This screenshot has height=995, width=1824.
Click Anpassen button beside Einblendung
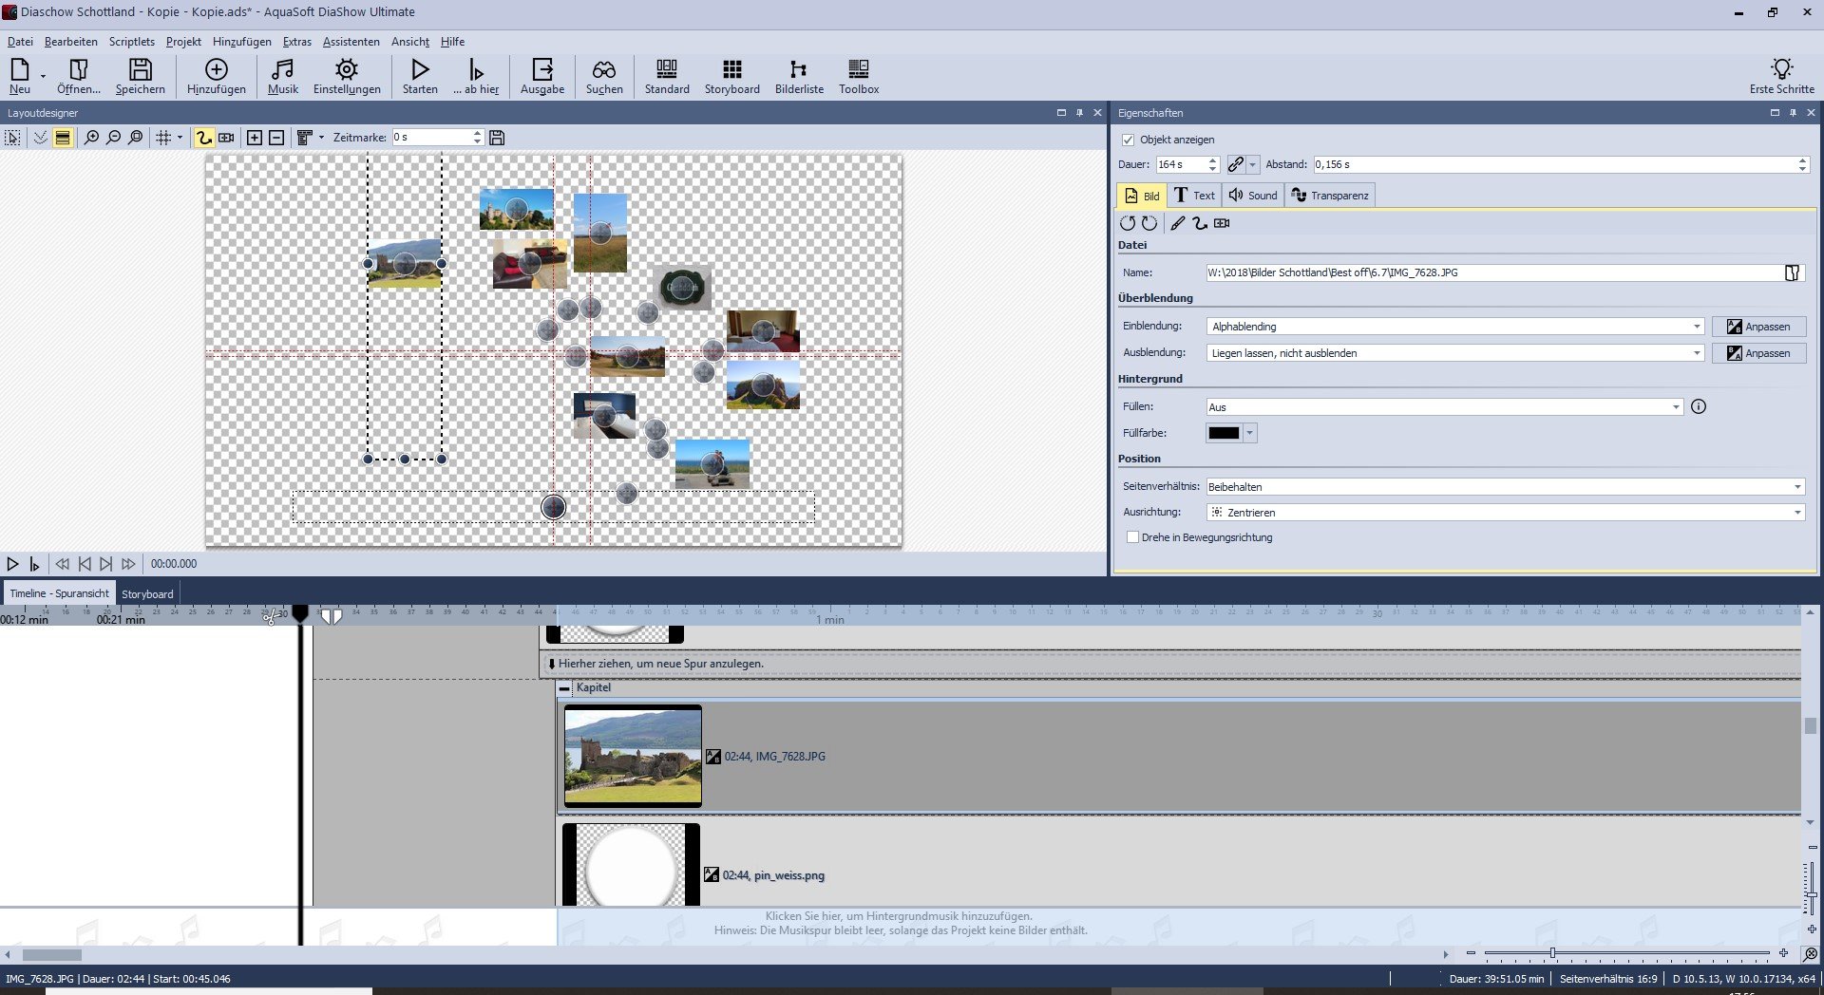pos(1758,327)
